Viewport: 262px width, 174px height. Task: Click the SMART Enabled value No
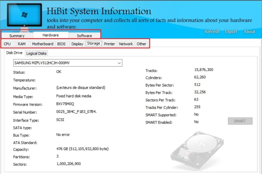pos(196,122)
